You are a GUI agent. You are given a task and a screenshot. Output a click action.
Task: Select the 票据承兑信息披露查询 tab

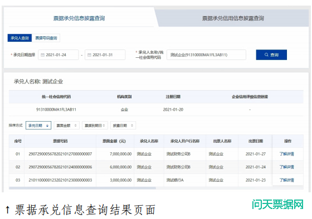(79, 18)
